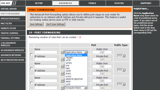Select HTTPS from the application list
Viewport: 160px width, 90px height.
point(76,63)
